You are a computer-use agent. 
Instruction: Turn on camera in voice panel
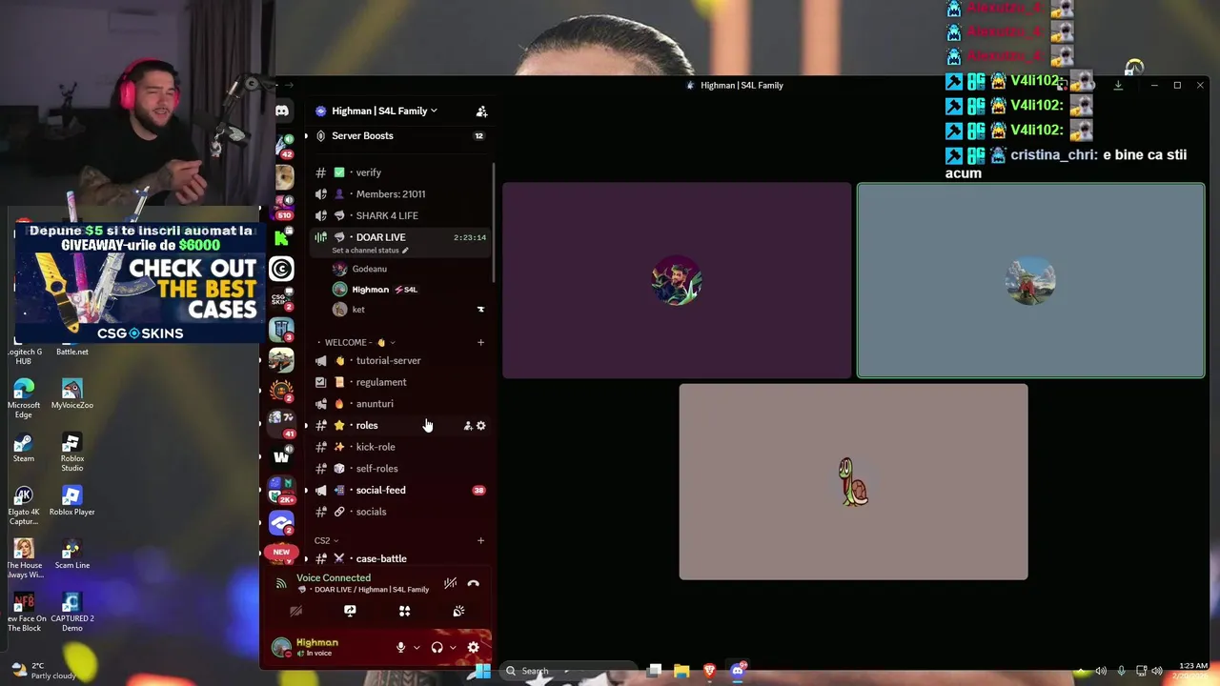coord(295,611)
